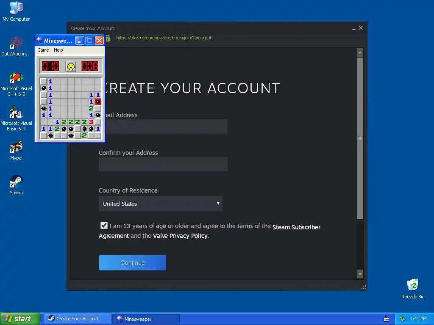Switch to Minesweeper taskbar button
Image resolution: width=434 pixels, height=325 pixels.
point(146,319)
